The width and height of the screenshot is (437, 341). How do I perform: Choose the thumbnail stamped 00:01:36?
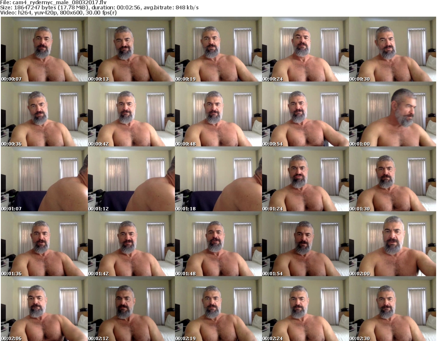(44, 244)
